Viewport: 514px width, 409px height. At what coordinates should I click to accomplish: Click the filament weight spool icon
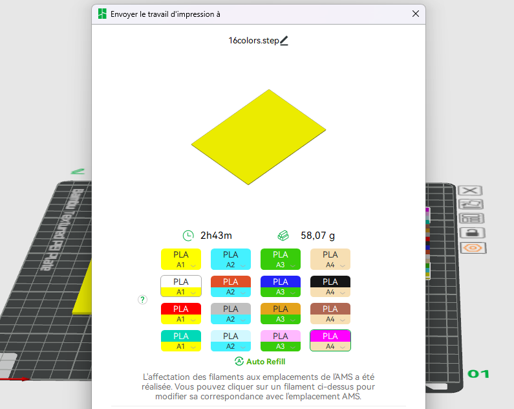pos(283,236)
